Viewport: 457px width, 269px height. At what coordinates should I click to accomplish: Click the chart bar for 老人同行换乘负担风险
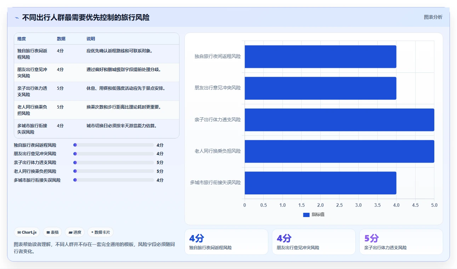(339, 151)
